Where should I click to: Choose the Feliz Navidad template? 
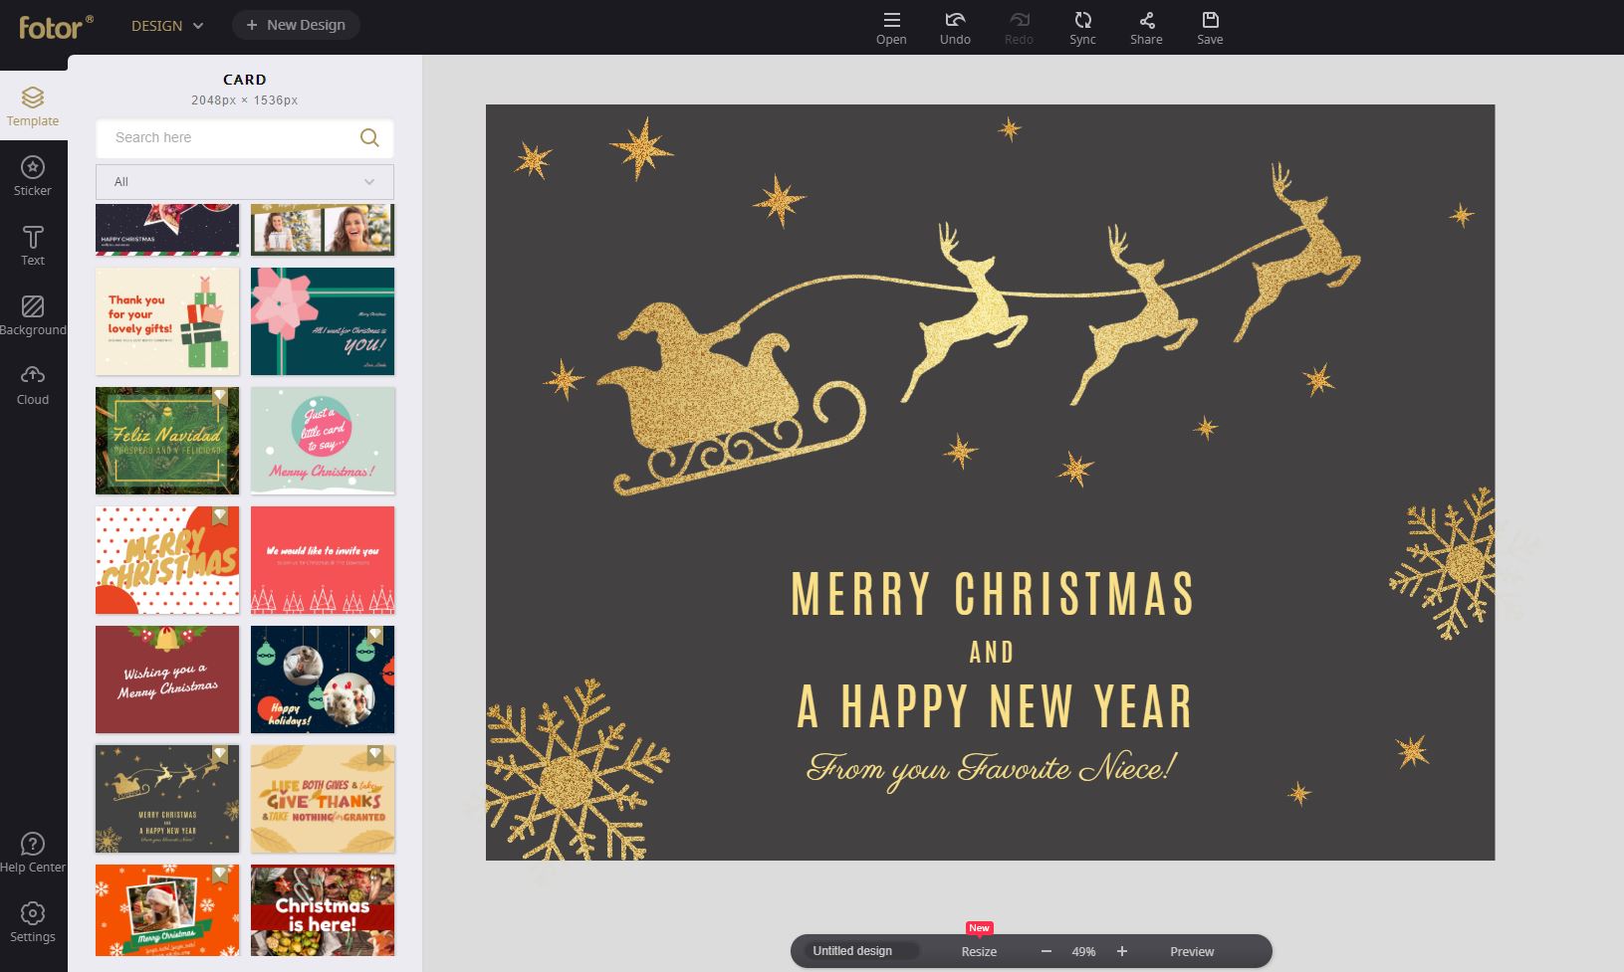[167, 441]
